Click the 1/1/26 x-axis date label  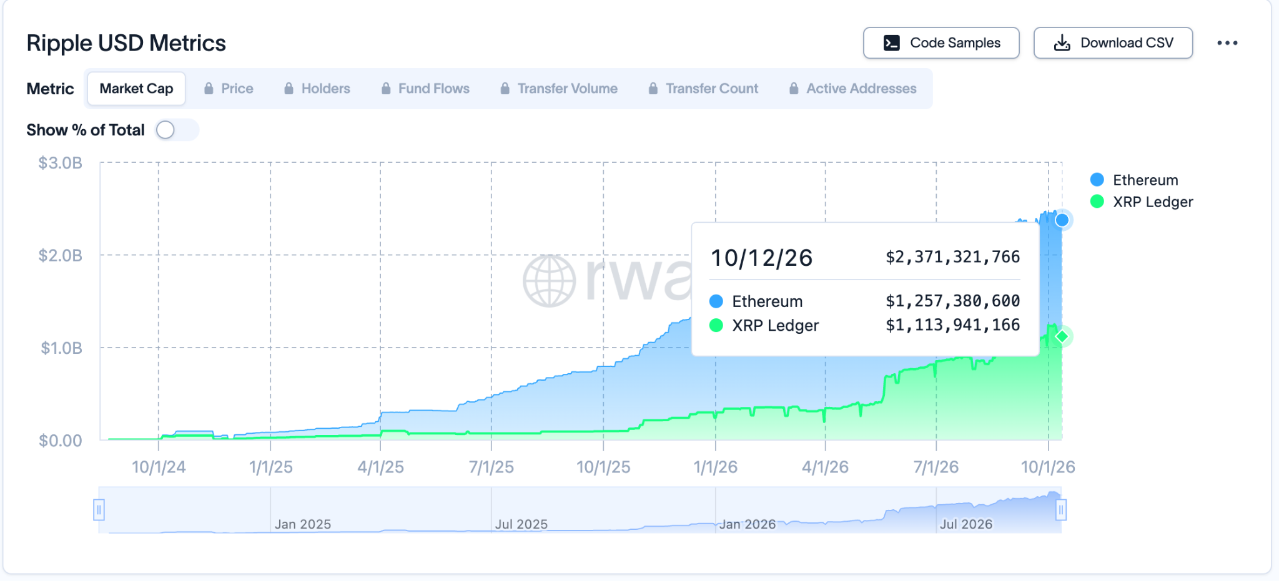[716, 467]
